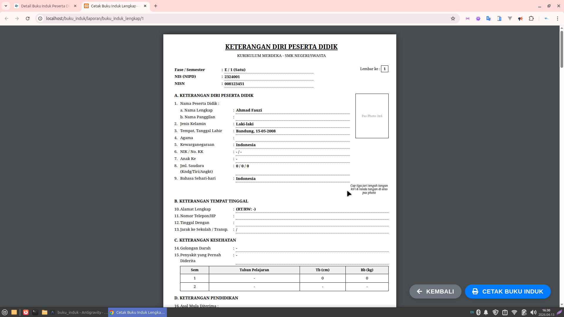
Task: Bookmark this page with star icon
Action: [453, 18]
